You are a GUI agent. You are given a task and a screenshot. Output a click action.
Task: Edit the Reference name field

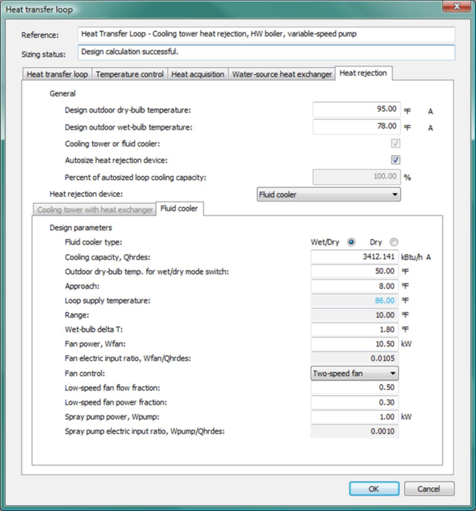(267, 35)
